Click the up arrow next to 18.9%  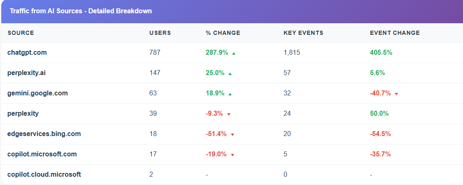coord(230,94)
